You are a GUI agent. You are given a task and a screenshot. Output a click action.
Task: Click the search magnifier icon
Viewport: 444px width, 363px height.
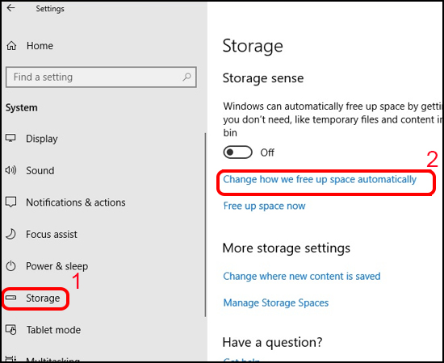186,77
